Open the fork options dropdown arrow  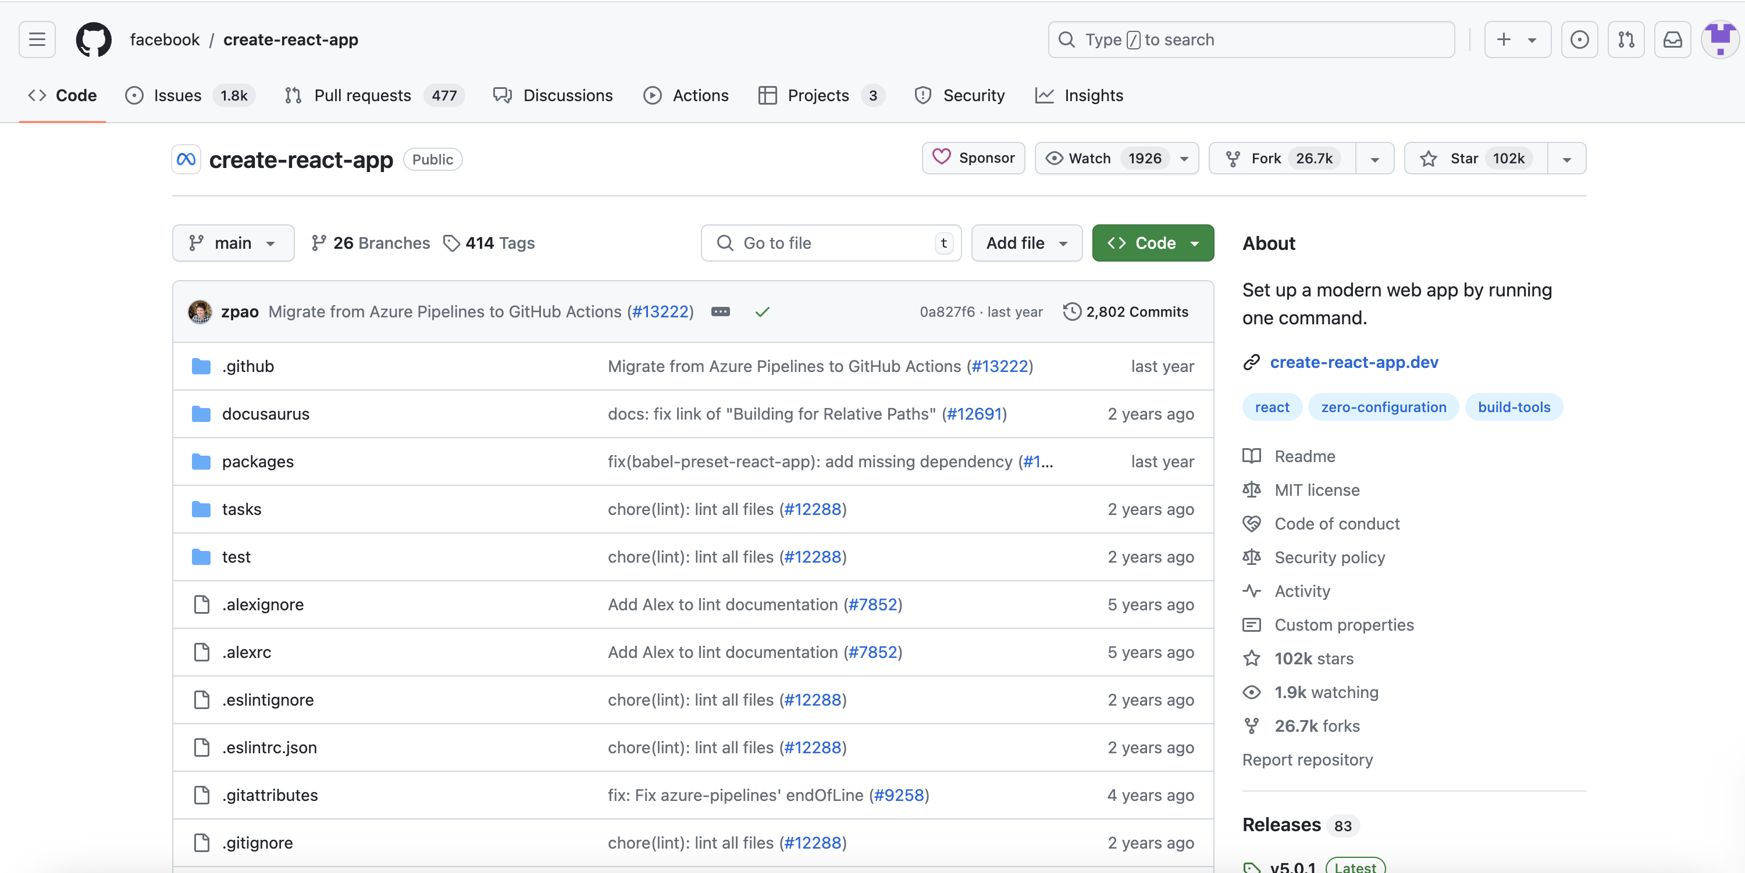(x=1375, y=159)
